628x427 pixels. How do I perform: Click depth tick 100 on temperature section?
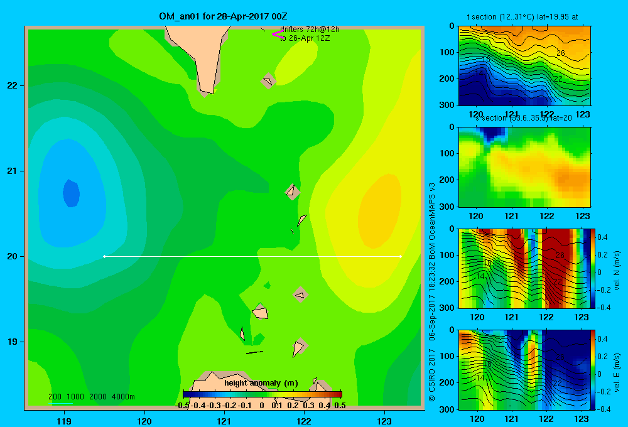(448, 52)
